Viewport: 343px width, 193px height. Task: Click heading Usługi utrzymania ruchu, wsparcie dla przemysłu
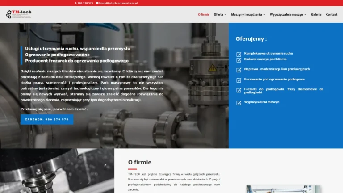point(78,49)
